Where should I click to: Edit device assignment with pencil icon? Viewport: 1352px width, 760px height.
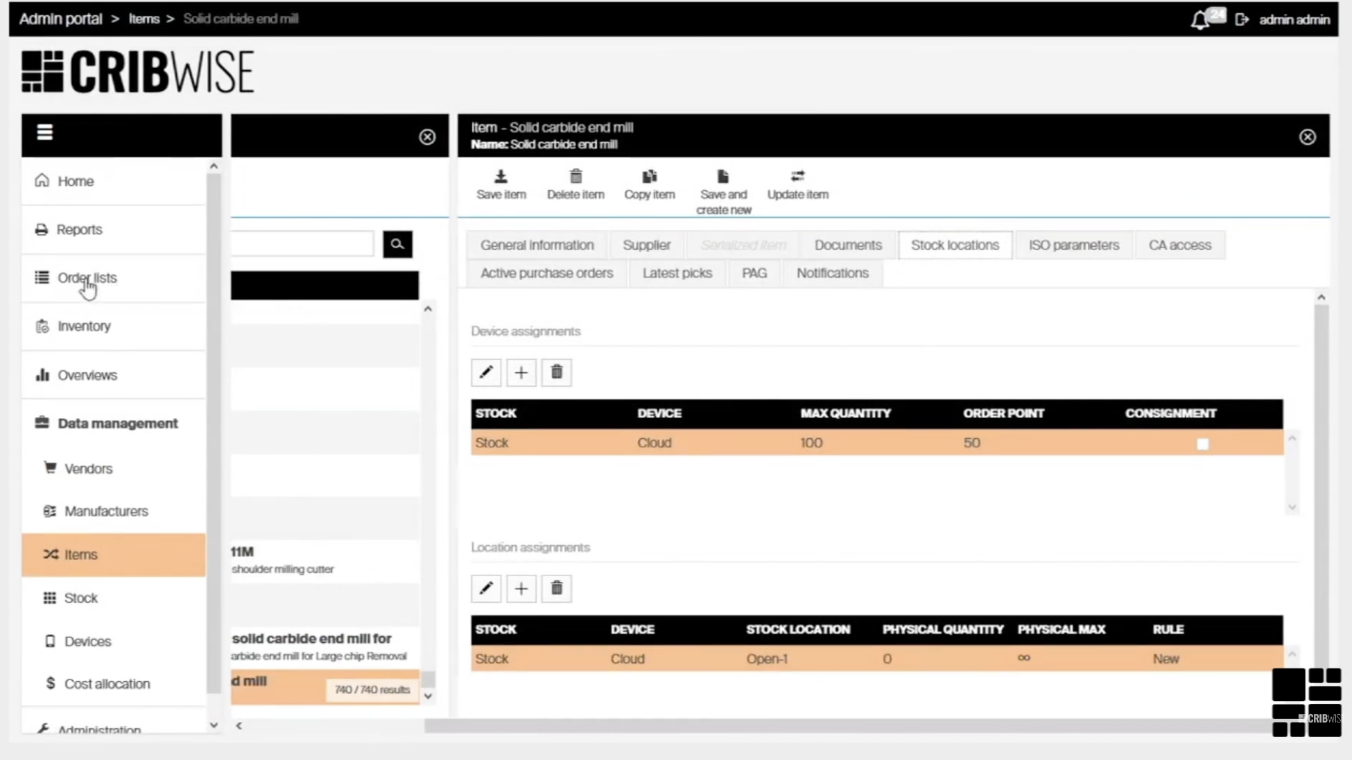point(486,372)
